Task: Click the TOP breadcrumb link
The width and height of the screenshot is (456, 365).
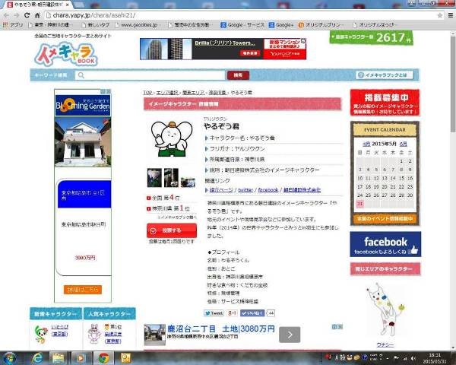Action: 147,93
